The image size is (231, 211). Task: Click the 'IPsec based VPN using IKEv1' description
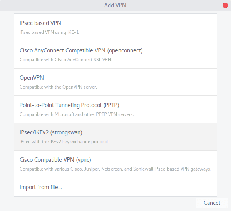pos(49,32)
